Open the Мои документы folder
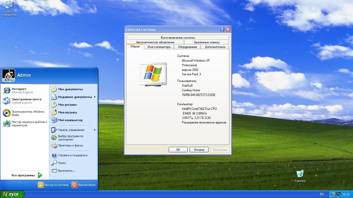The height and width of the screenshot is (198, 353). click(67, 89)
